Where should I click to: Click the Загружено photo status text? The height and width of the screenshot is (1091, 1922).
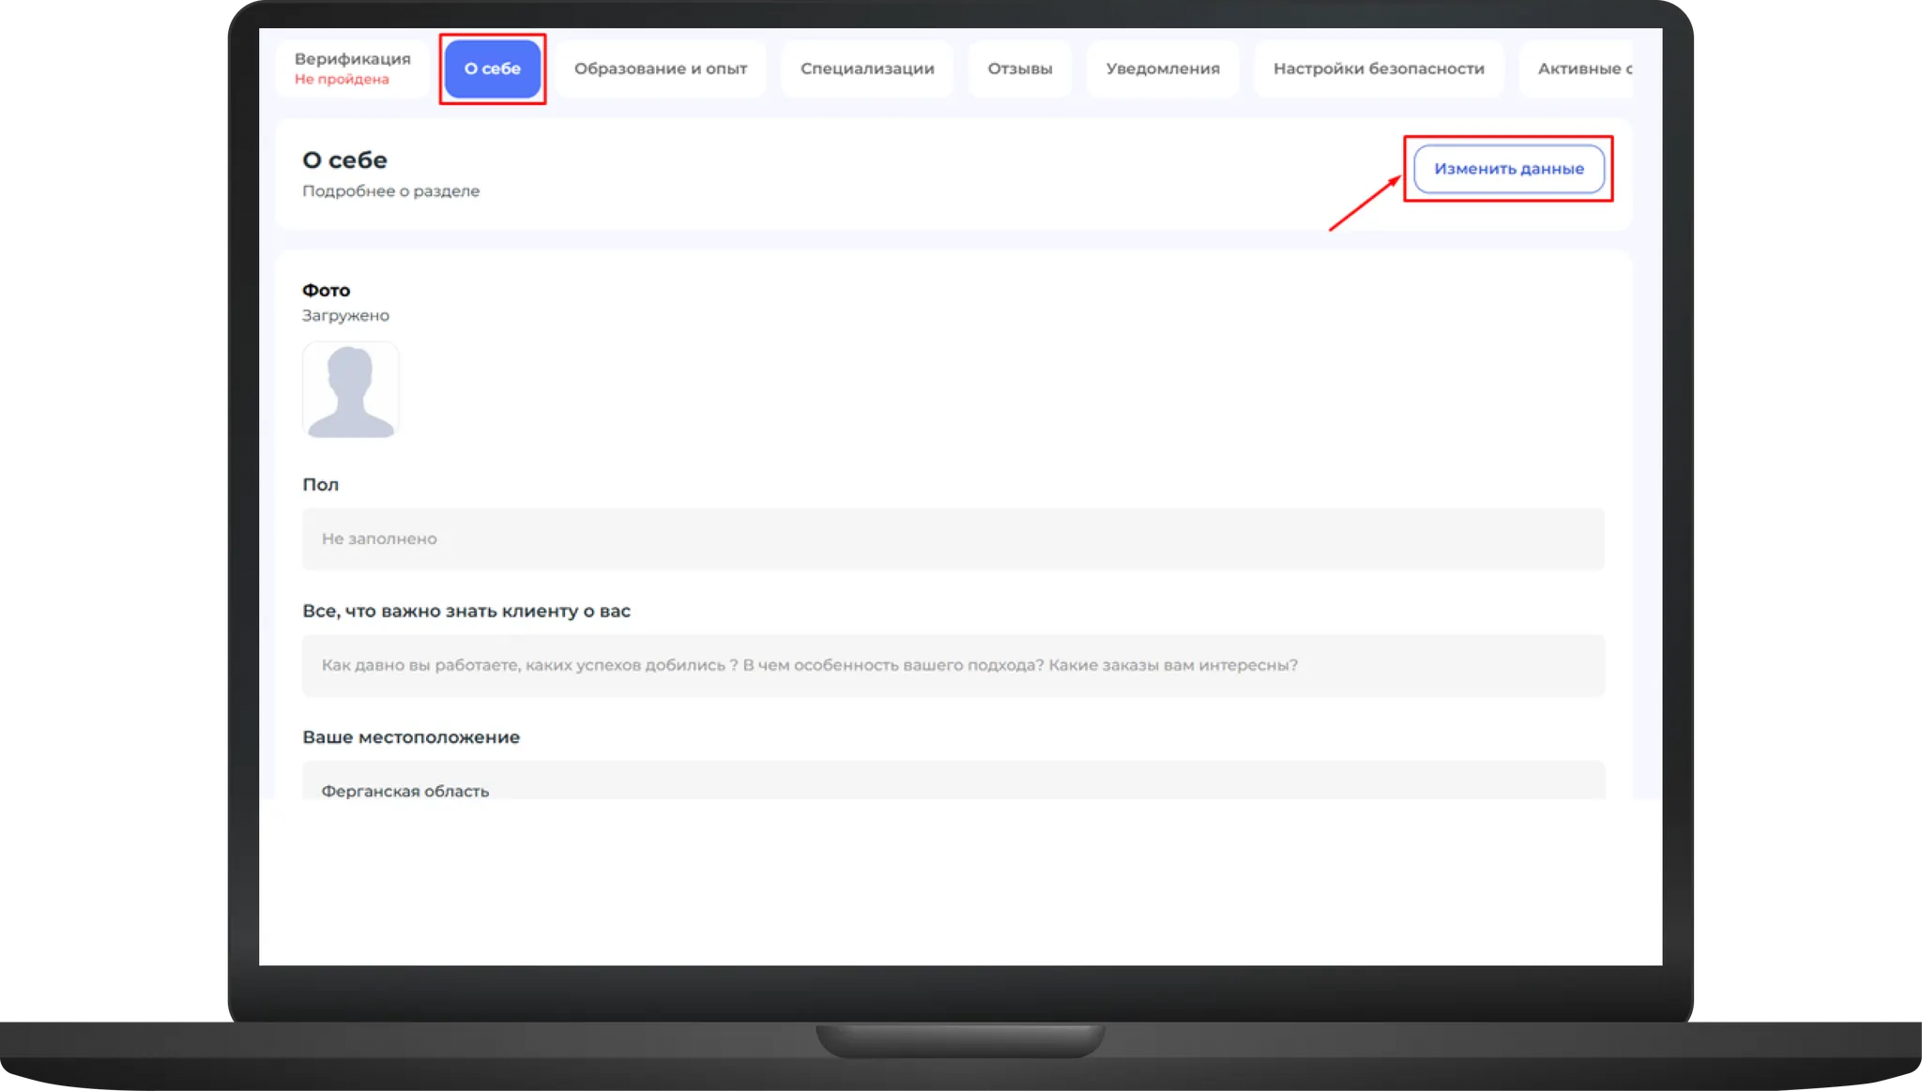click(345, 316)
